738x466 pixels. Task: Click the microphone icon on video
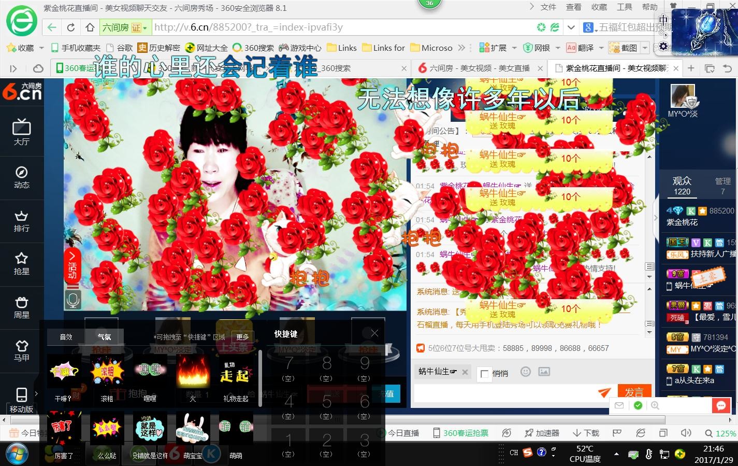pyautogui.click(x=73, y=300)
